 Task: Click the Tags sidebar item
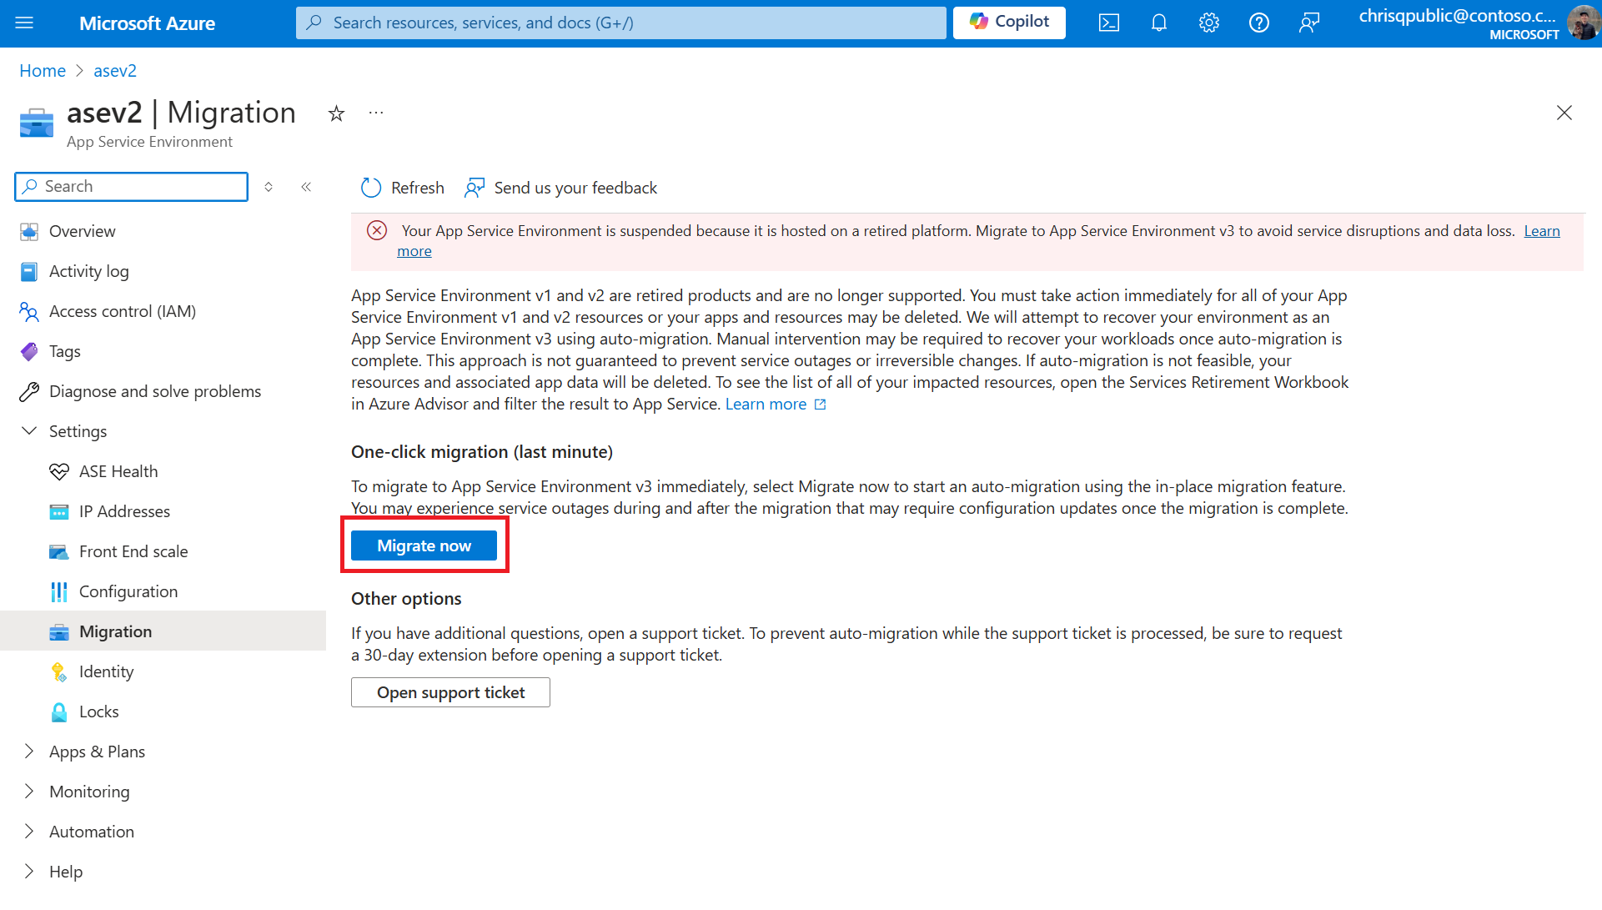point(64,350)
